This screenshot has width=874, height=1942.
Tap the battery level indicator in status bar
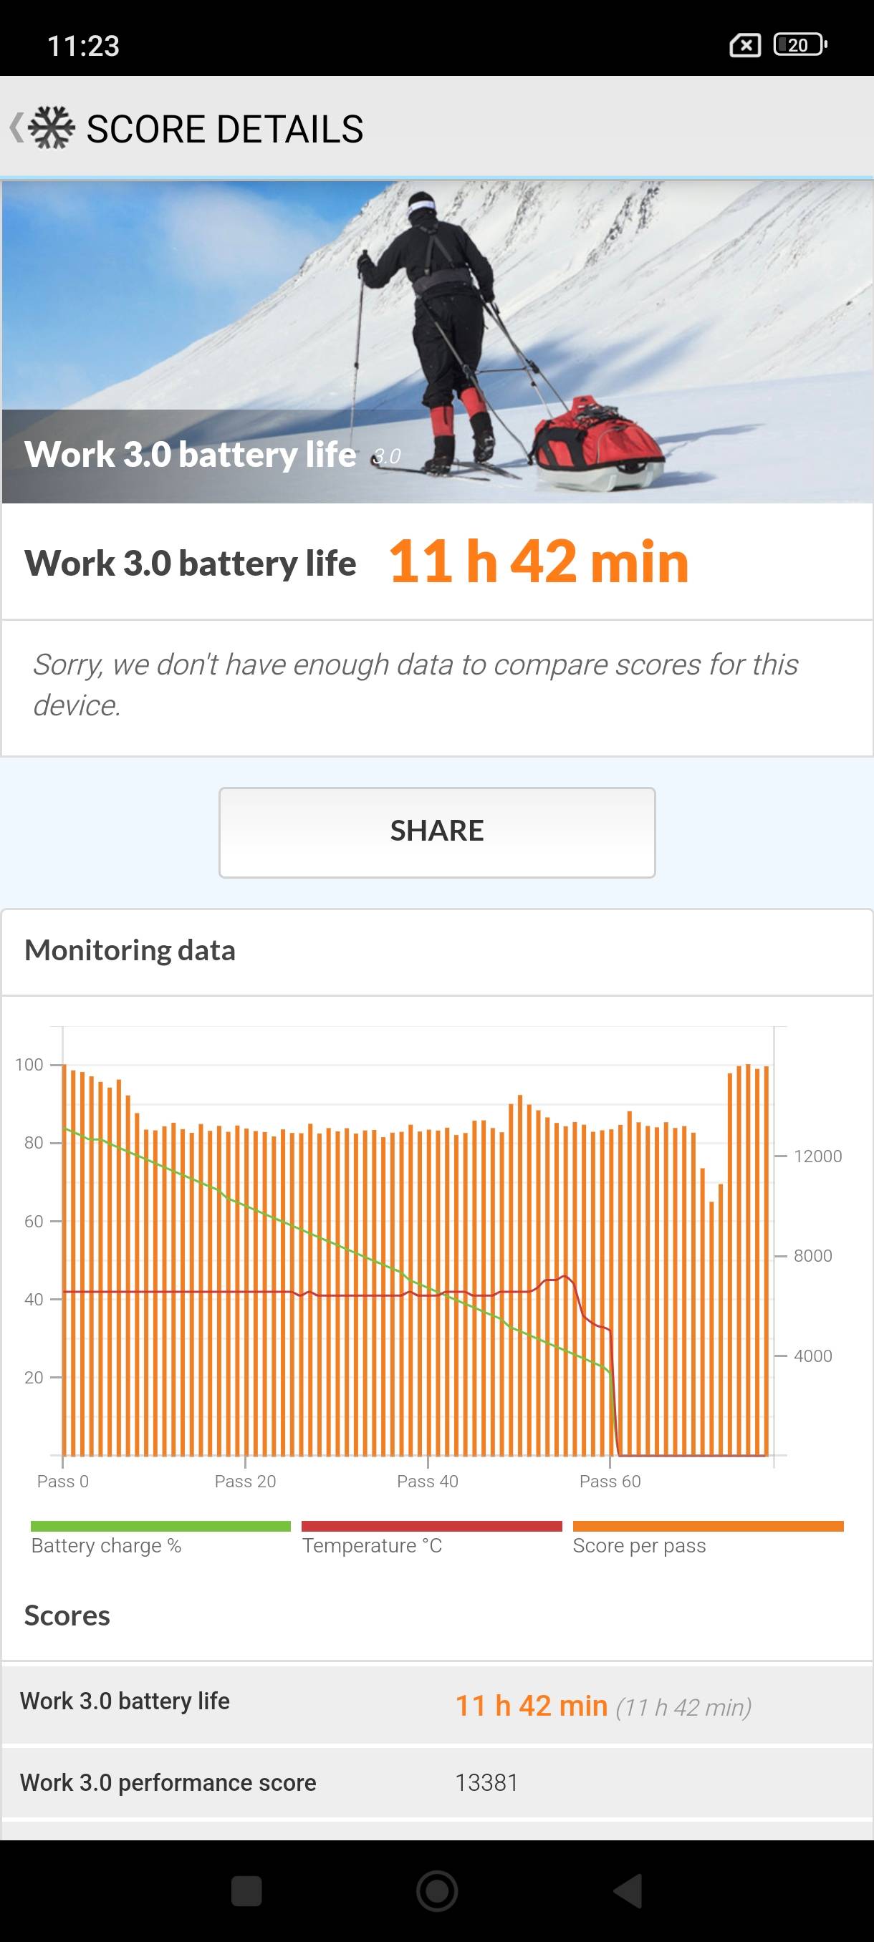click(799, 45)
